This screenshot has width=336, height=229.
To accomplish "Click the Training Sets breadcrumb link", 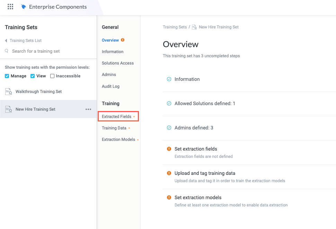I will pos(175,27).
